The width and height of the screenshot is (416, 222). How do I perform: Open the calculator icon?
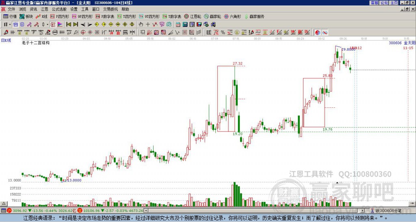tap(185, 24)
